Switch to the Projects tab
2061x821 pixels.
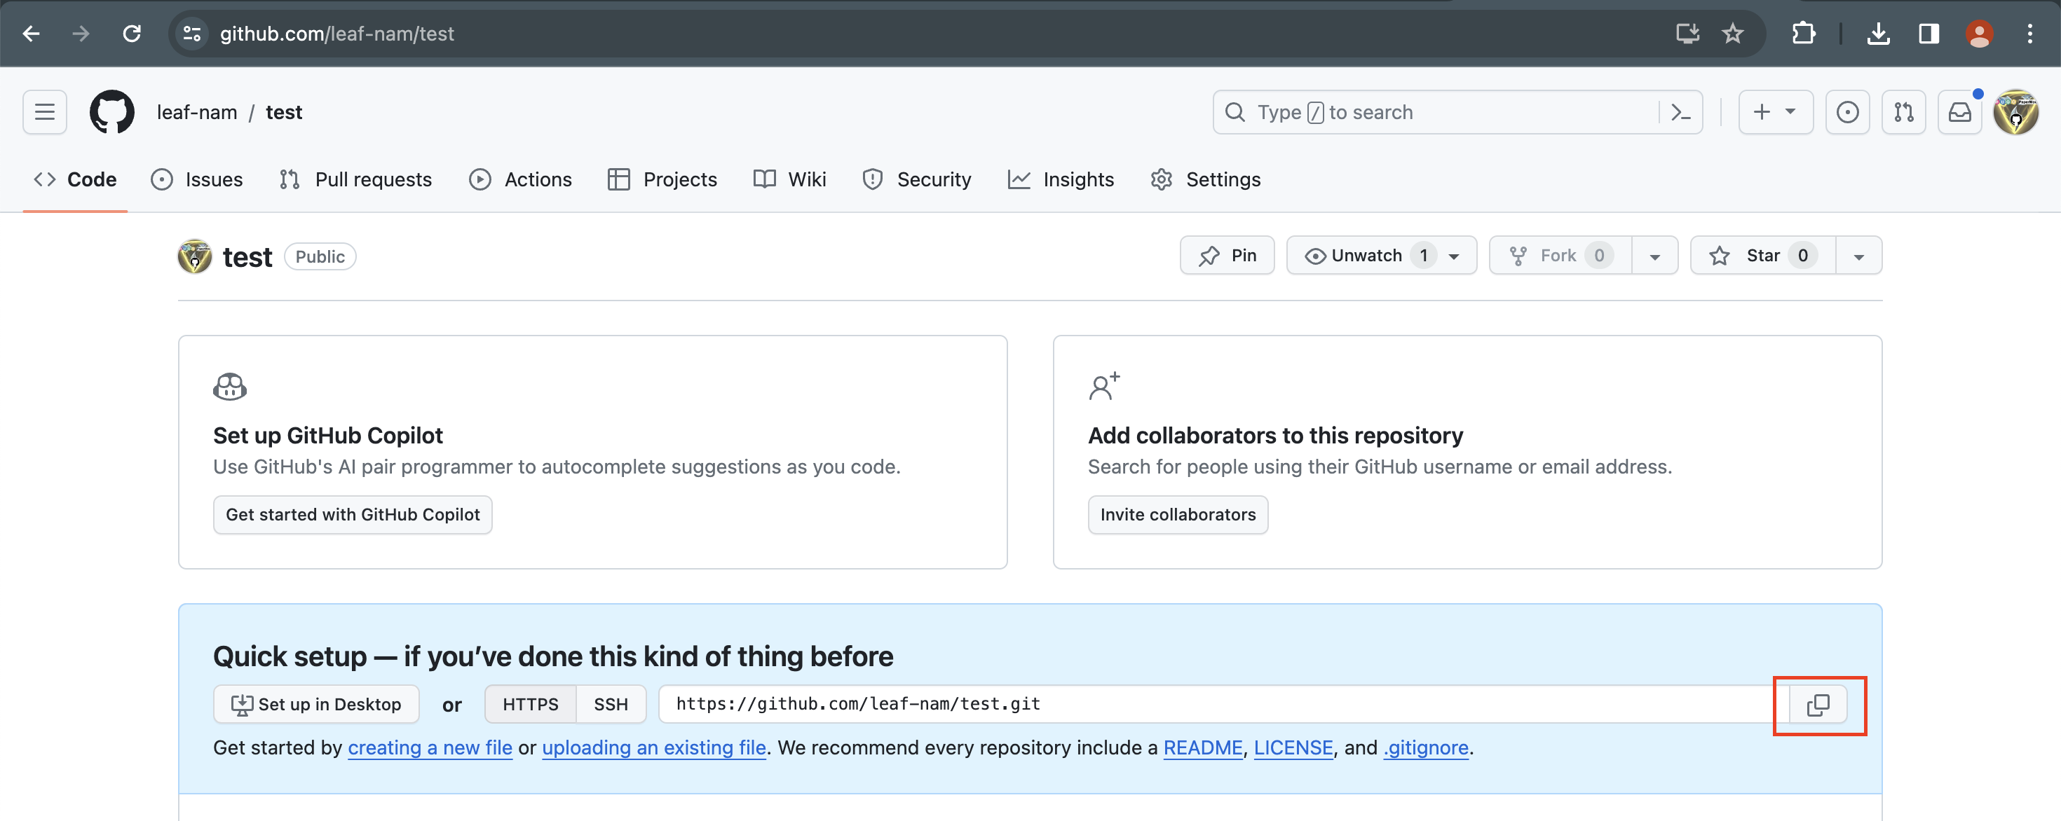(662, 180)
